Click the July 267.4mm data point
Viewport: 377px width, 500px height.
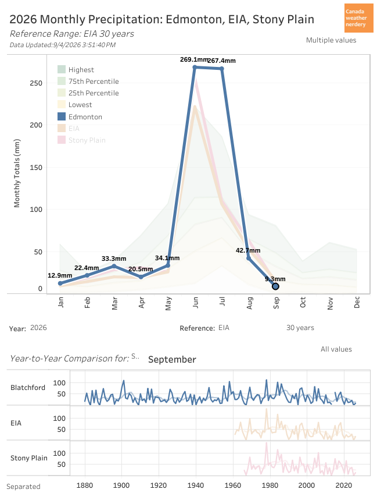click(x=222, y=69)
